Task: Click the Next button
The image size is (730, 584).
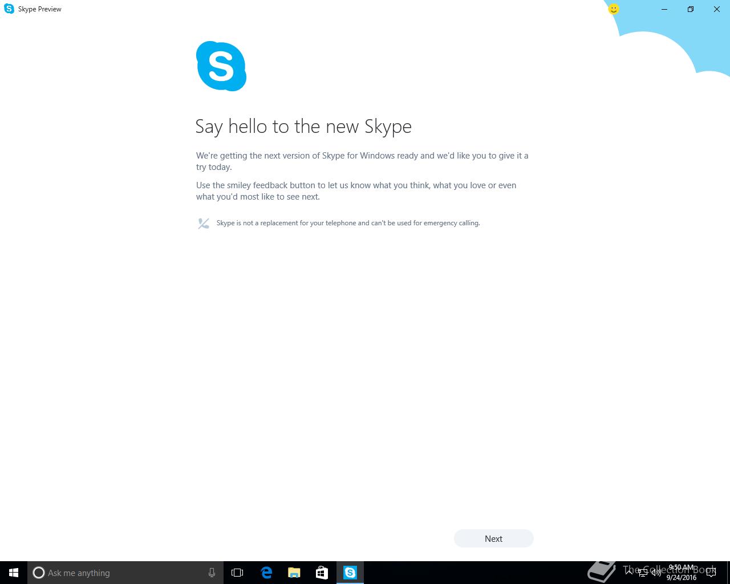Action: click(494, 538)
